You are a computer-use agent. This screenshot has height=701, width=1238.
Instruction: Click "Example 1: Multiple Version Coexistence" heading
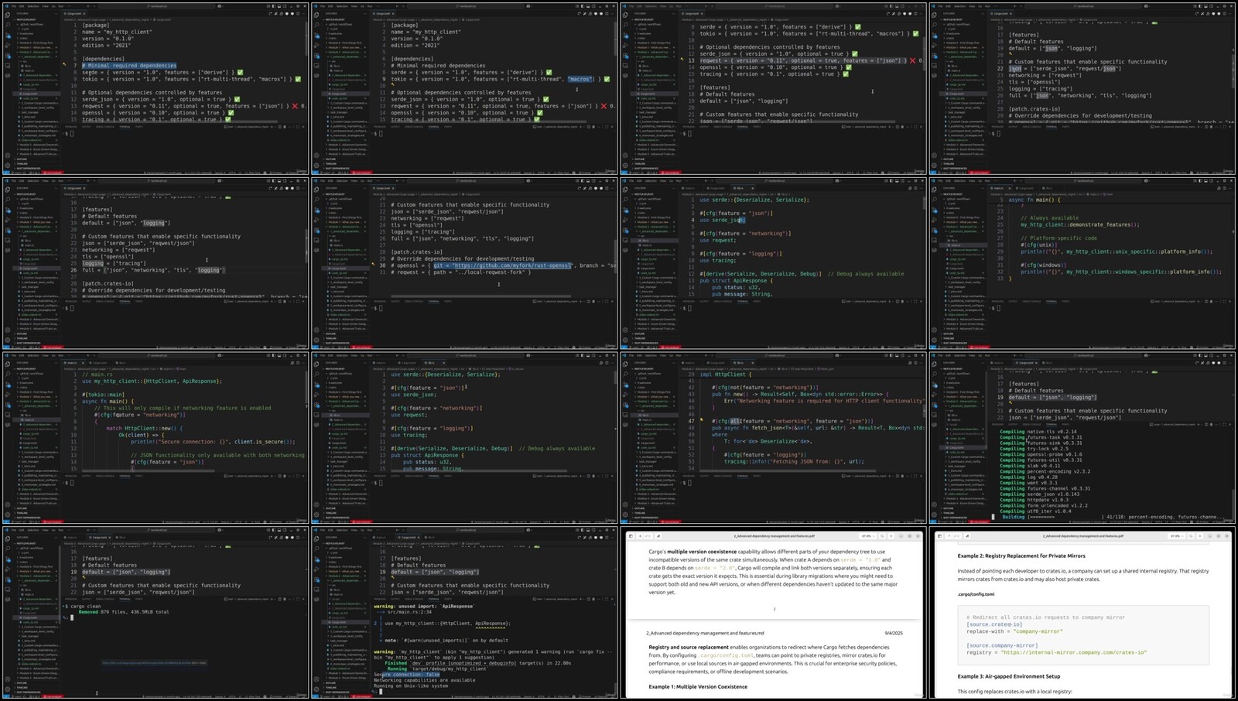point(698,686)
